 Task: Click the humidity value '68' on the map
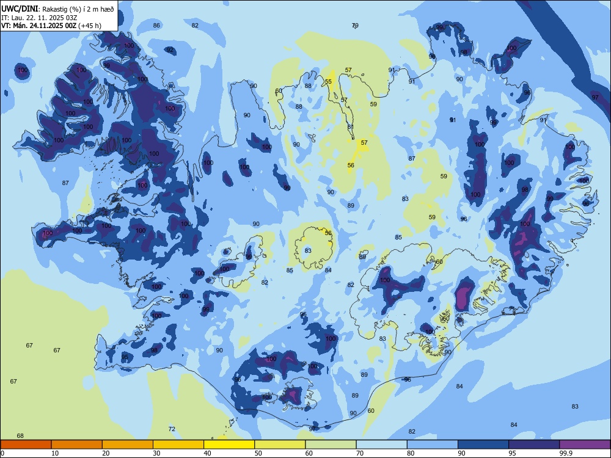click(x=20, y=435)
